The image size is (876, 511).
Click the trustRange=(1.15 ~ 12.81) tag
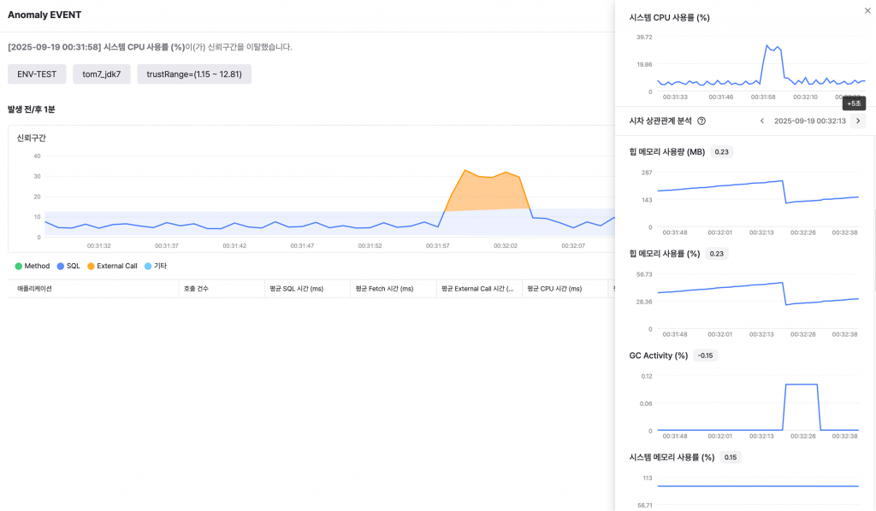[x=194, y=74]
